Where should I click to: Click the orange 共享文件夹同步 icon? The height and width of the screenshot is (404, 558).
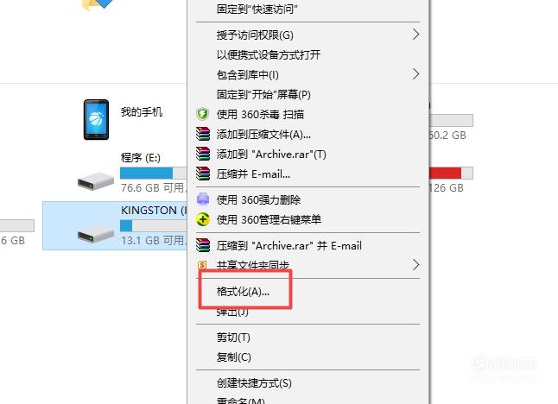click(202, 265)
